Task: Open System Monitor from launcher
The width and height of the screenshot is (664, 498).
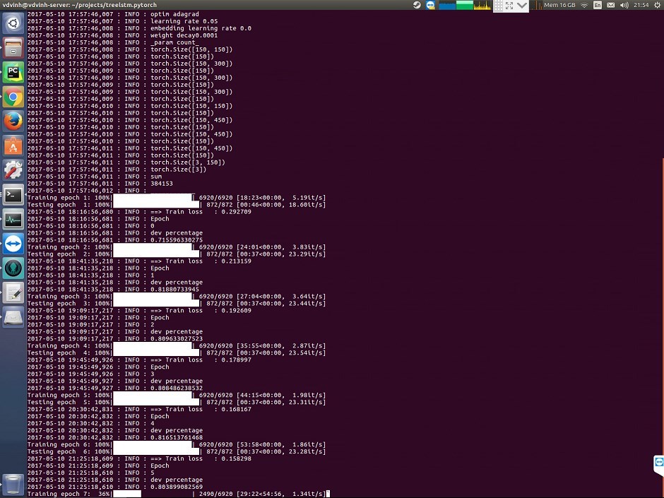Action: click(x=13, y=219)
